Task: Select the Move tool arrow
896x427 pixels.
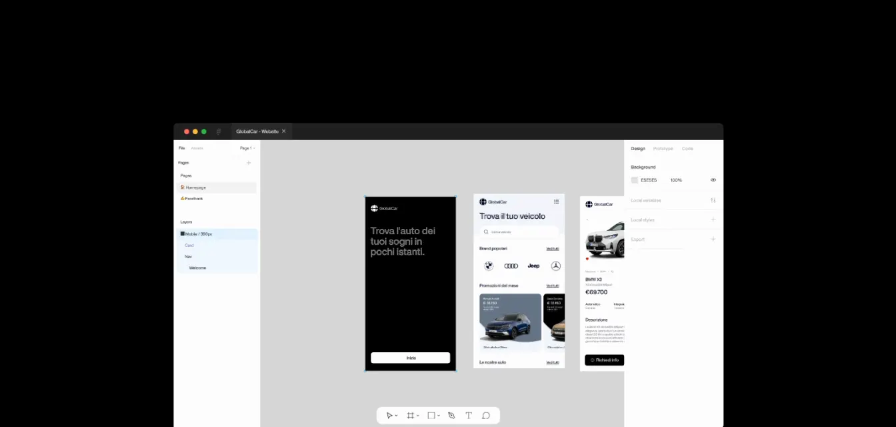Action: [x=389, y=416]
